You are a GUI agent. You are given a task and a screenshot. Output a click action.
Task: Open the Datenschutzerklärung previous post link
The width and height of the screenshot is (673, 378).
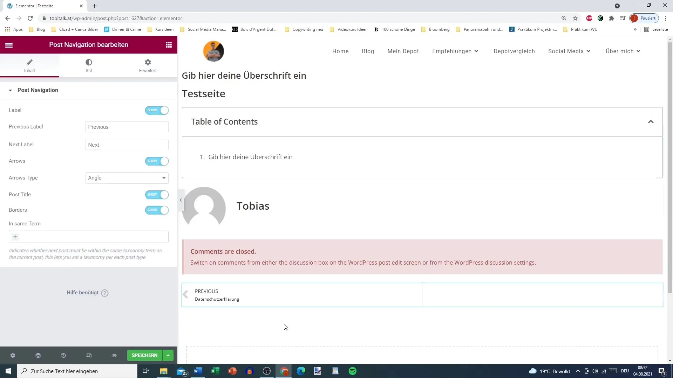click(217, 299)
